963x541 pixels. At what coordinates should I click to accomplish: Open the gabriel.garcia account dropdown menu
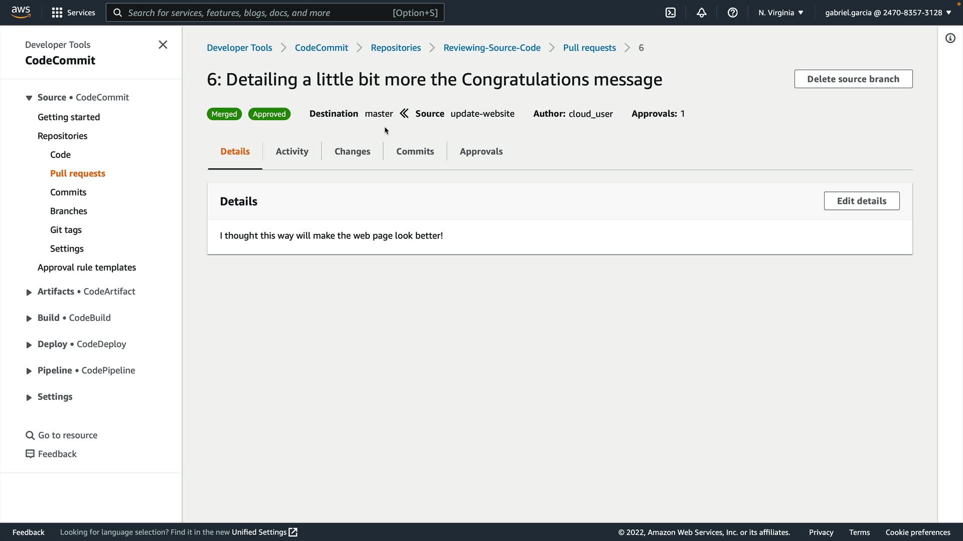coord(888,13)
